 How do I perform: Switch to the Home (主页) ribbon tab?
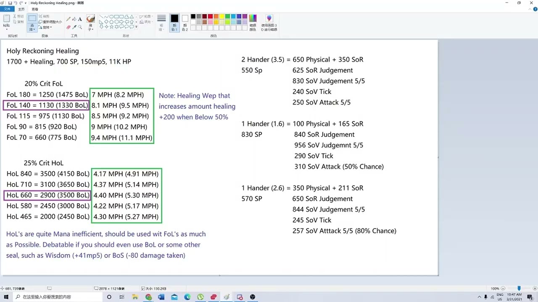pyautogui.click(x=21, y=9)
